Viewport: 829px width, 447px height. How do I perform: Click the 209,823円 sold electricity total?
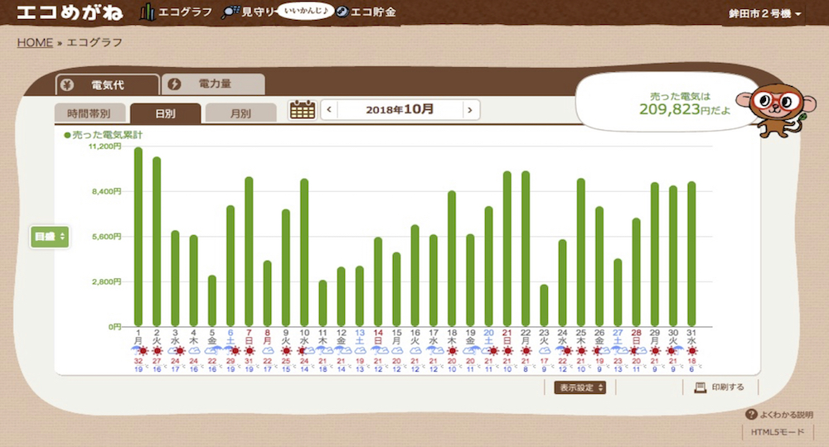pos(685,109)
